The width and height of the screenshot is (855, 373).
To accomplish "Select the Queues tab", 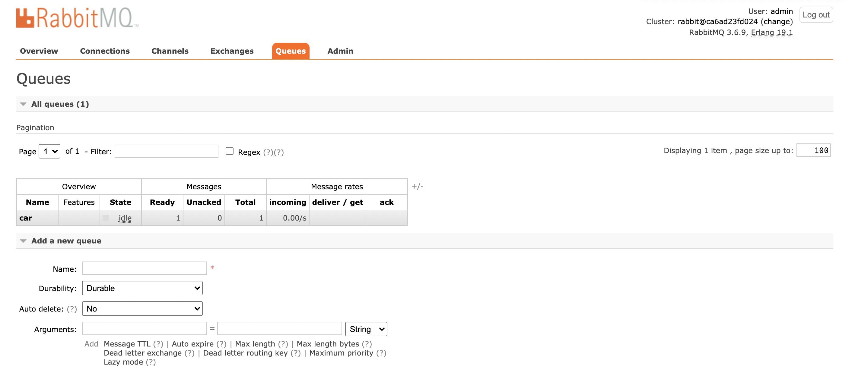I will point(291,51).
